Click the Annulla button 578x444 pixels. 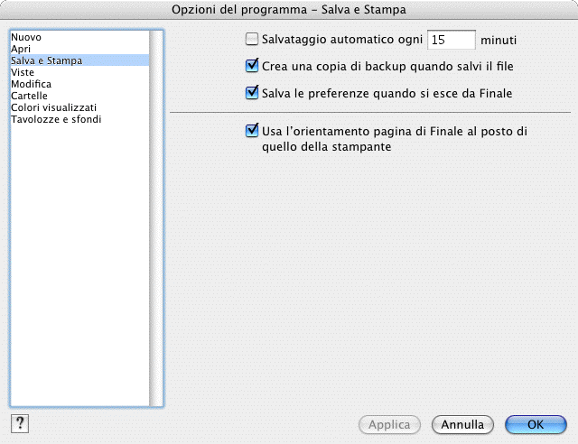(463, 424)
